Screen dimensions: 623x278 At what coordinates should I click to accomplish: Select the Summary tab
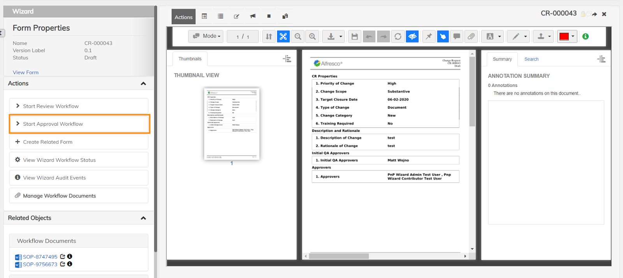click(x=502, y=59)
